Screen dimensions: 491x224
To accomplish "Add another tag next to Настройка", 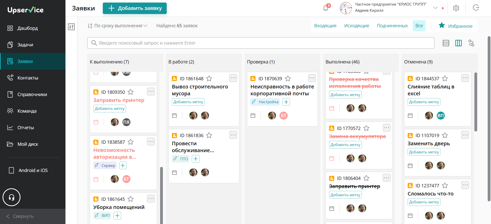I will [286, 102].
